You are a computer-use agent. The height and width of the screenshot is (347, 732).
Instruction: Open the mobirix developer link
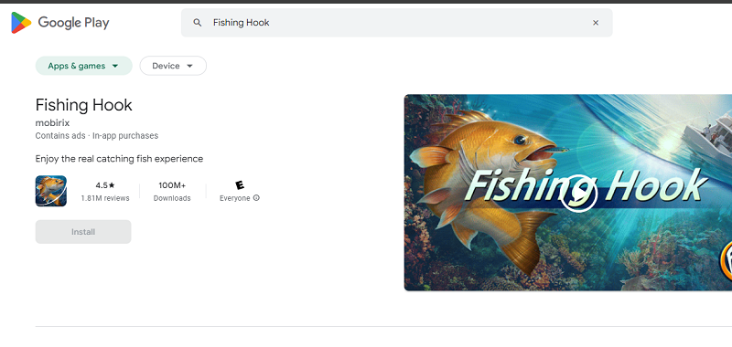point(52,123)
